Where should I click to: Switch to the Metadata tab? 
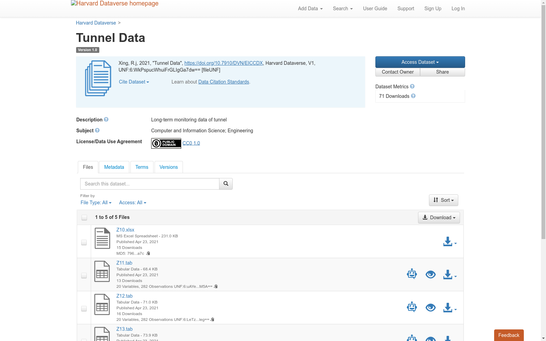(x=114, y=167)
